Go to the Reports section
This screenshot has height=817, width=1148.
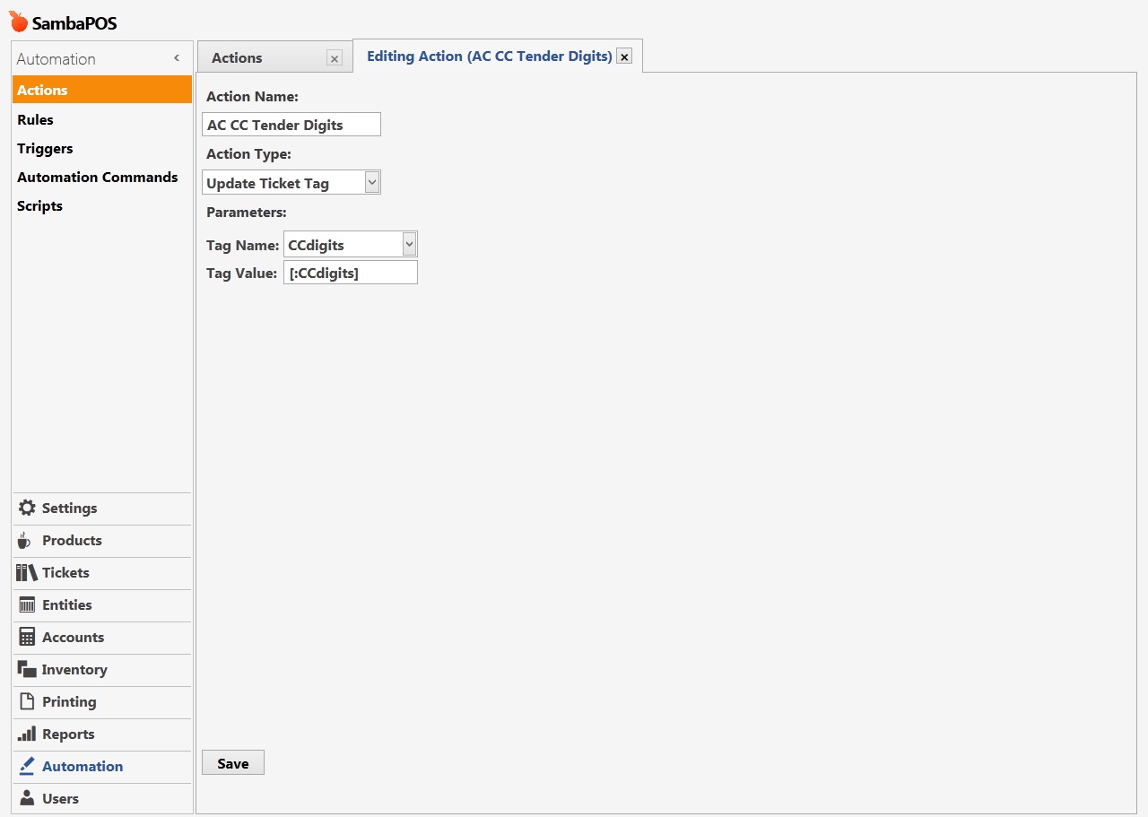coord(102,734)
